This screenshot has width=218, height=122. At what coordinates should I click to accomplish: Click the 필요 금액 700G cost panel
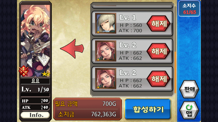[x=87, y=109]
